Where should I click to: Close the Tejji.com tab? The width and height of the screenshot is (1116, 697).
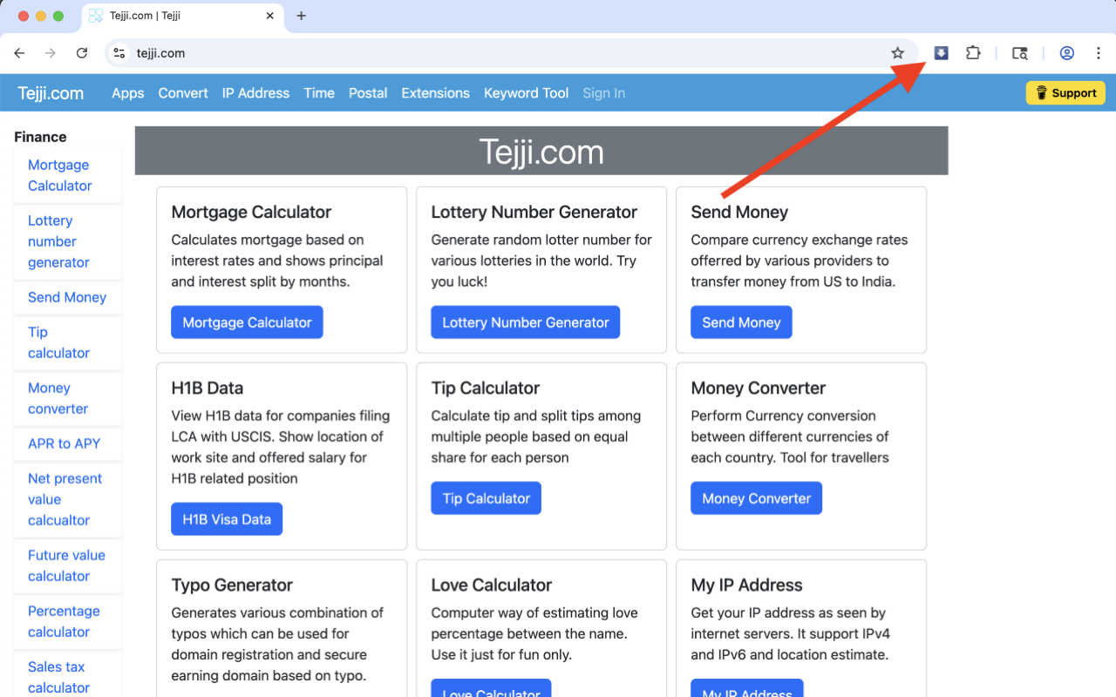point(270,16)
